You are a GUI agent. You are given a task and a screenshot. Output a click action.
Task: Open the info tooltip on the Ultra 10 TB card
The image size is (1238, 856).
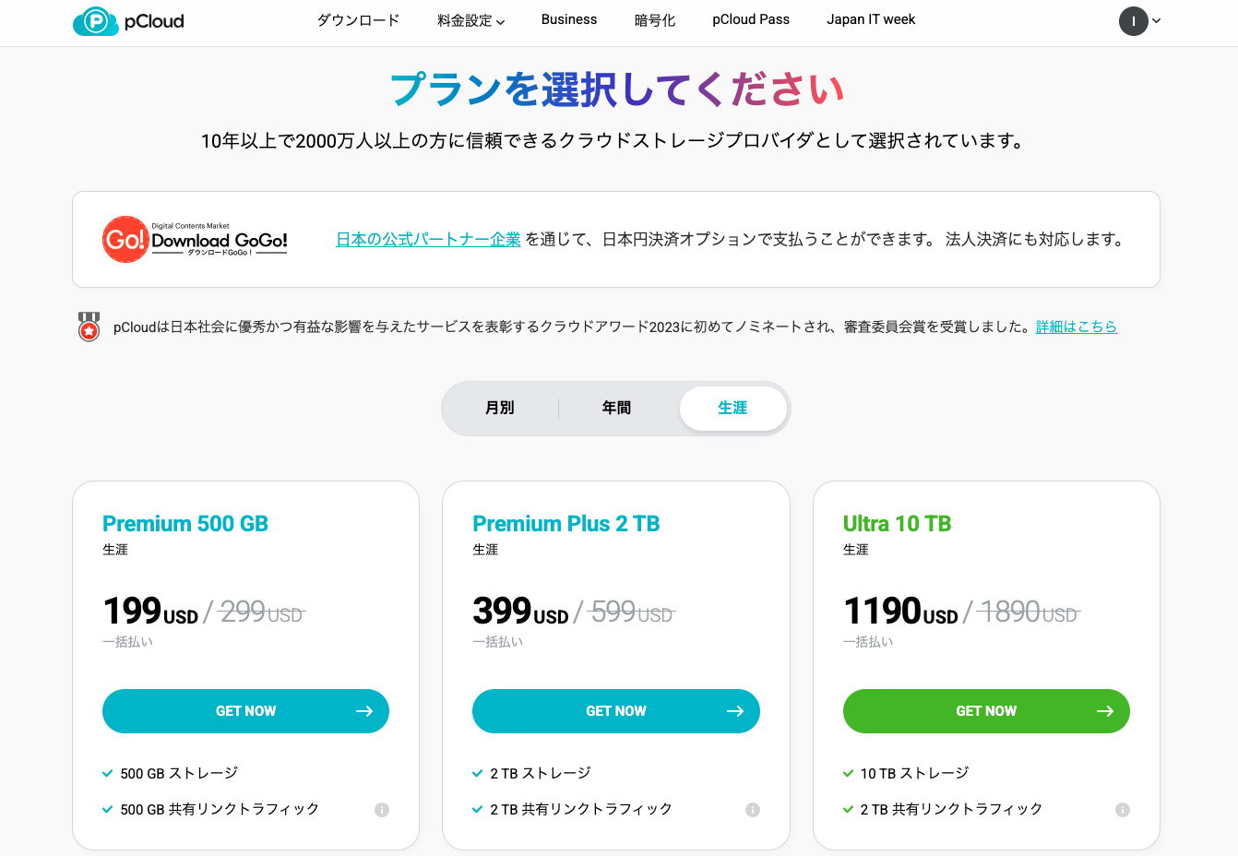(1124, 809)
